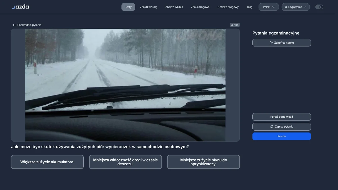Open the Jazda logo home link

pyautogui.click(x=20, y=7)
